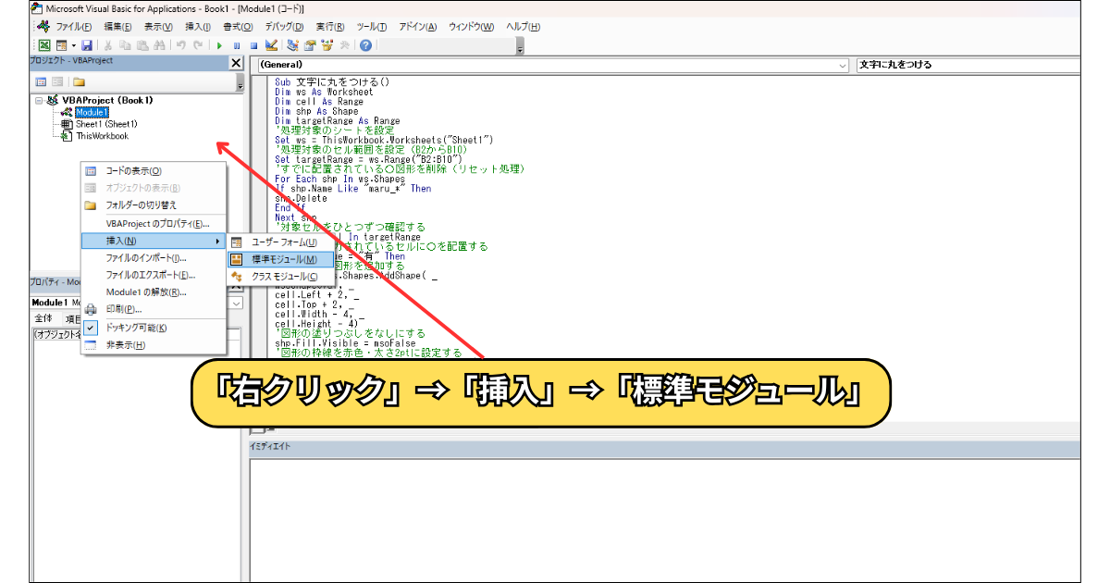Toggle ドッキング可能 checkmark option
This screenshot has width=1110, height=583.
136,328
